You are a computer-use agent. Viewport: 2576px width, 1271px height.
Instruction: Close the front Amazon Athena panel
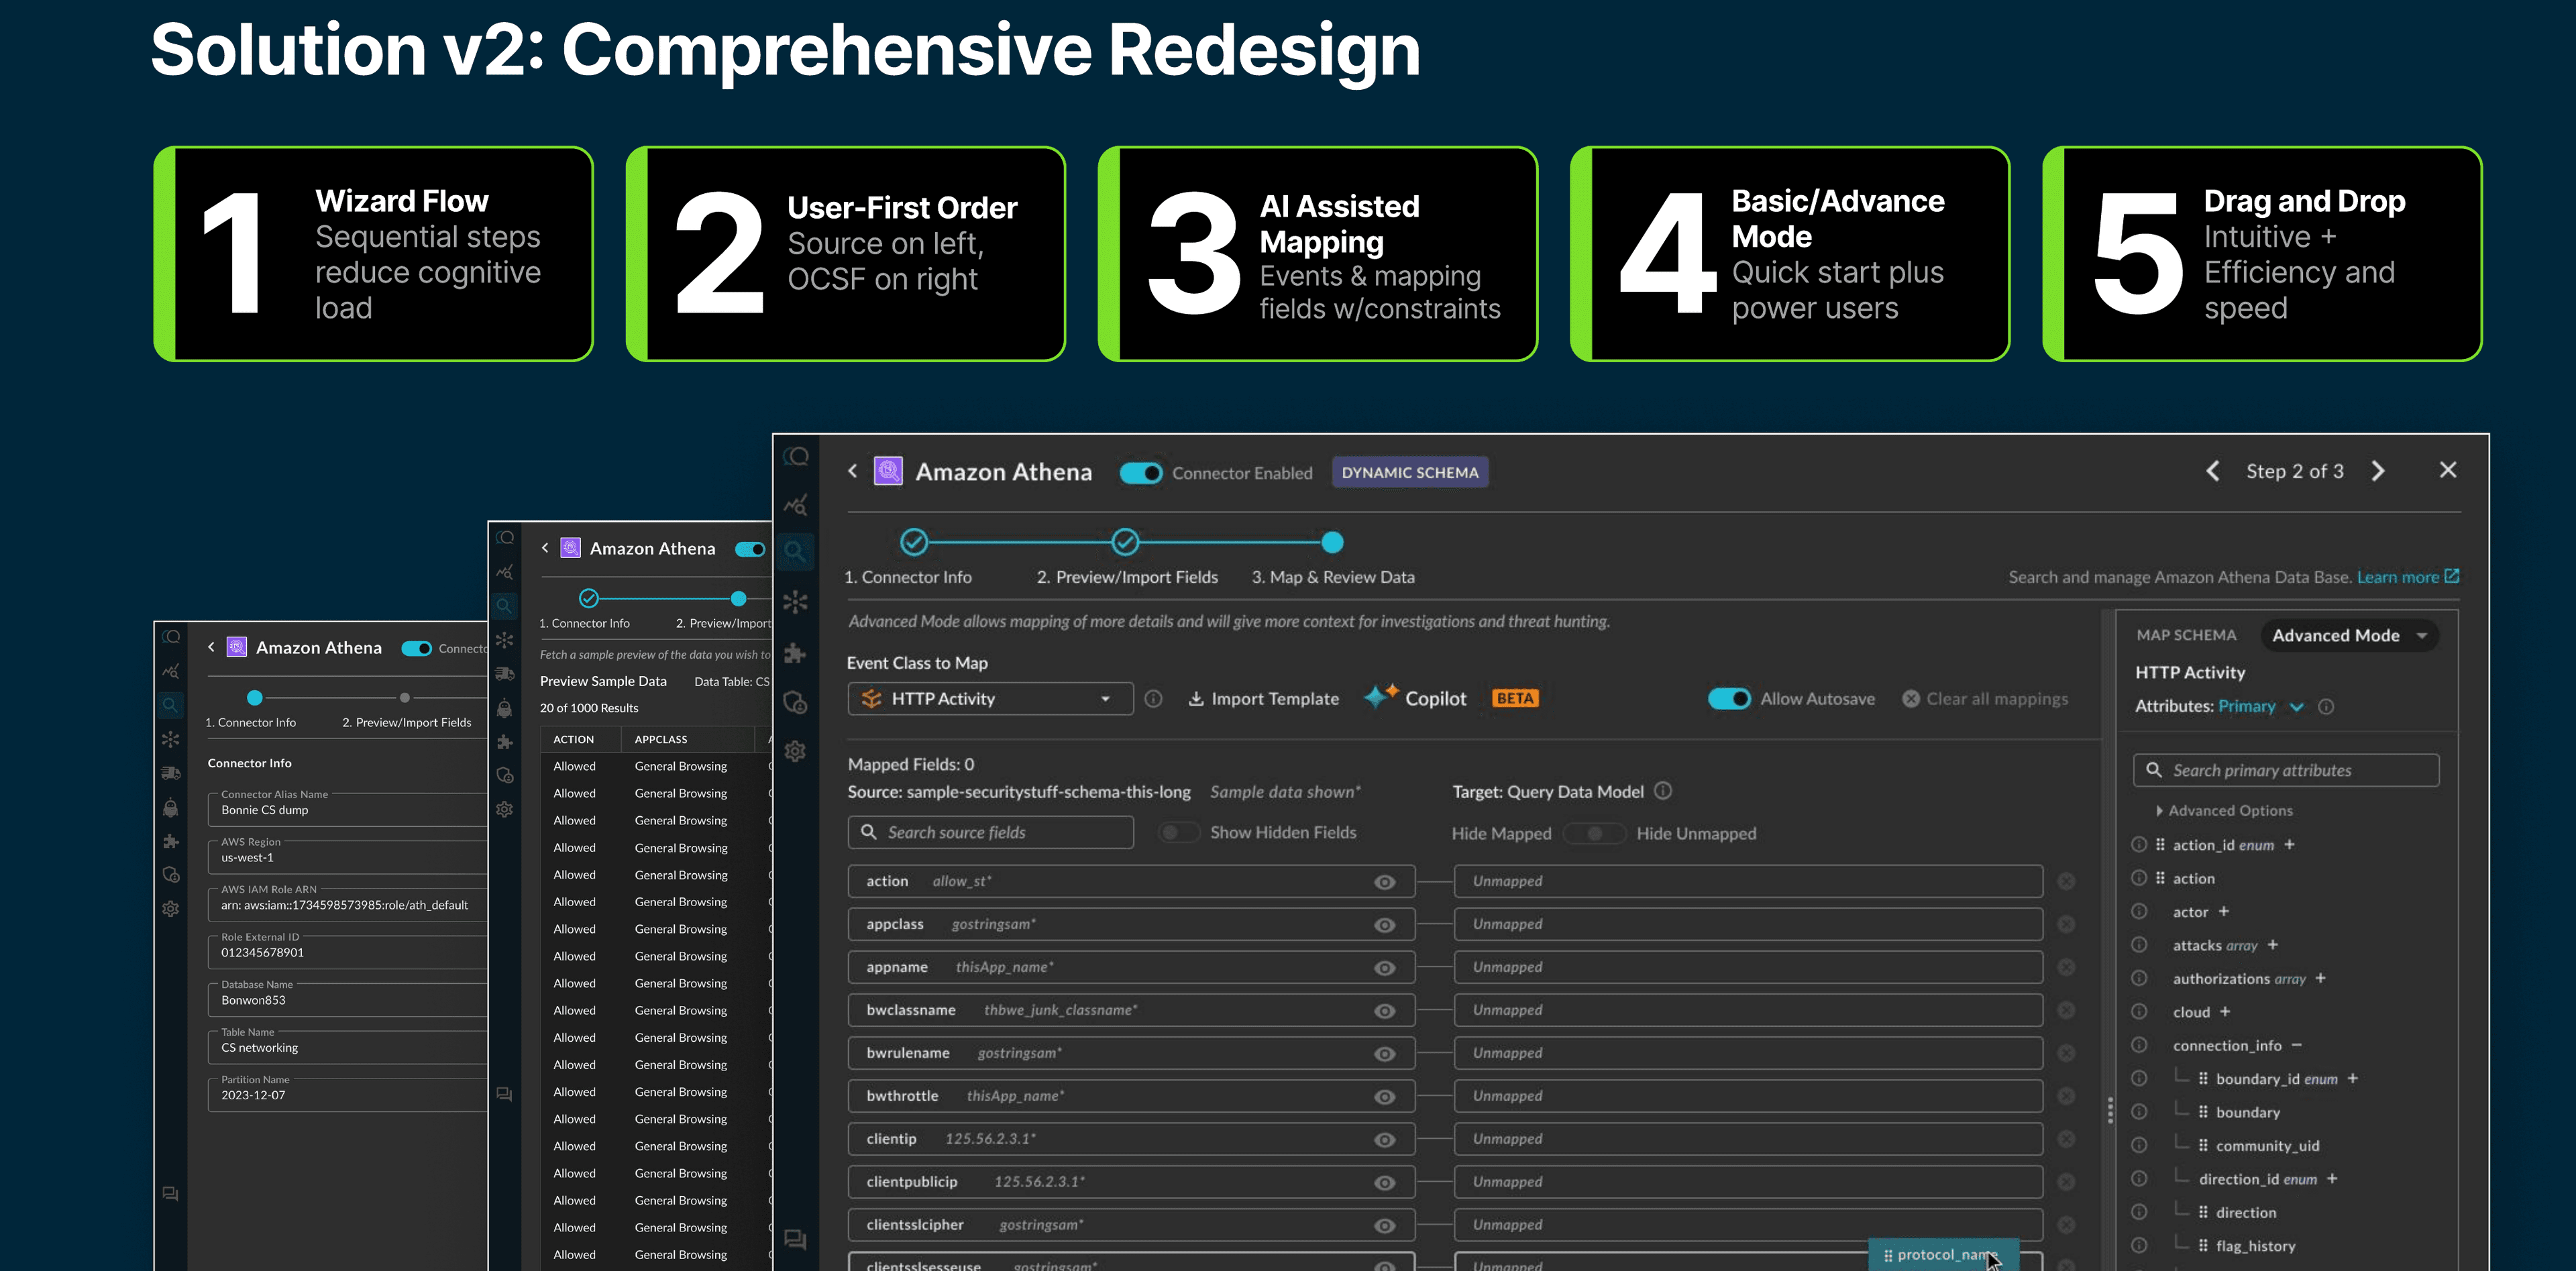click(2448, 470)
